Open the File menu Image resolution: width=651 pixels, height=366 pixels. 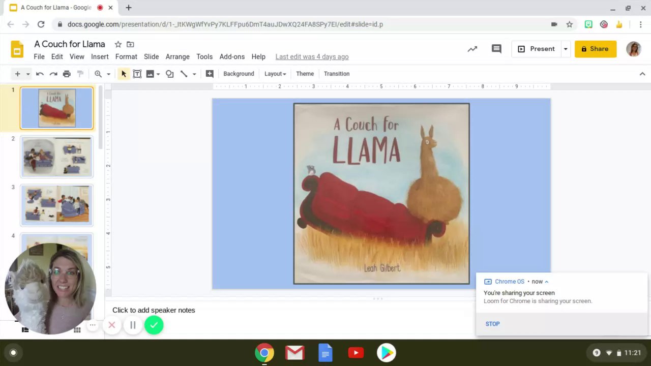tap(39, 57)
